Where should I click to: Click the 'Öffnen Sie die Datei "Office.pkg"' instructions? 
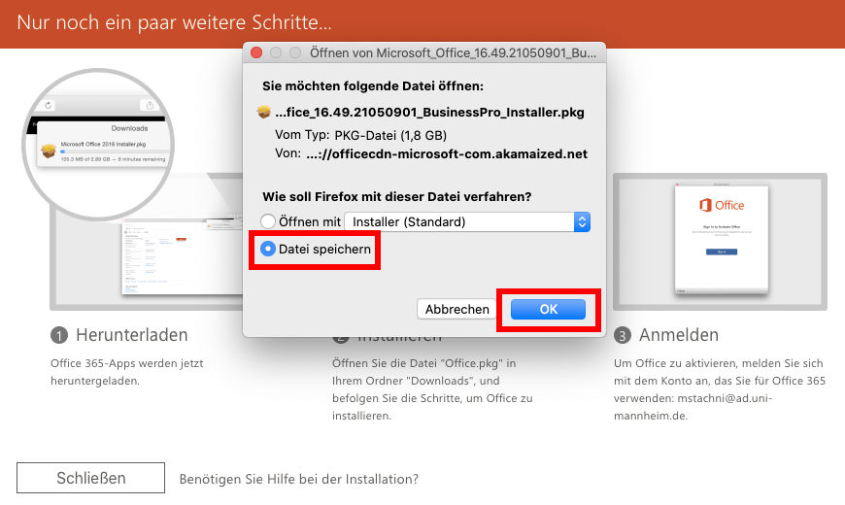(x=432, y=389)
